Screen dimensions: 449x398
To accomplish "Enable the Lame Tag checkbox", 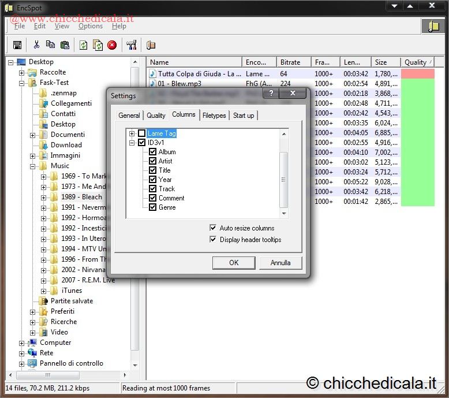I will pyautogui.click(x=142, y=133).
